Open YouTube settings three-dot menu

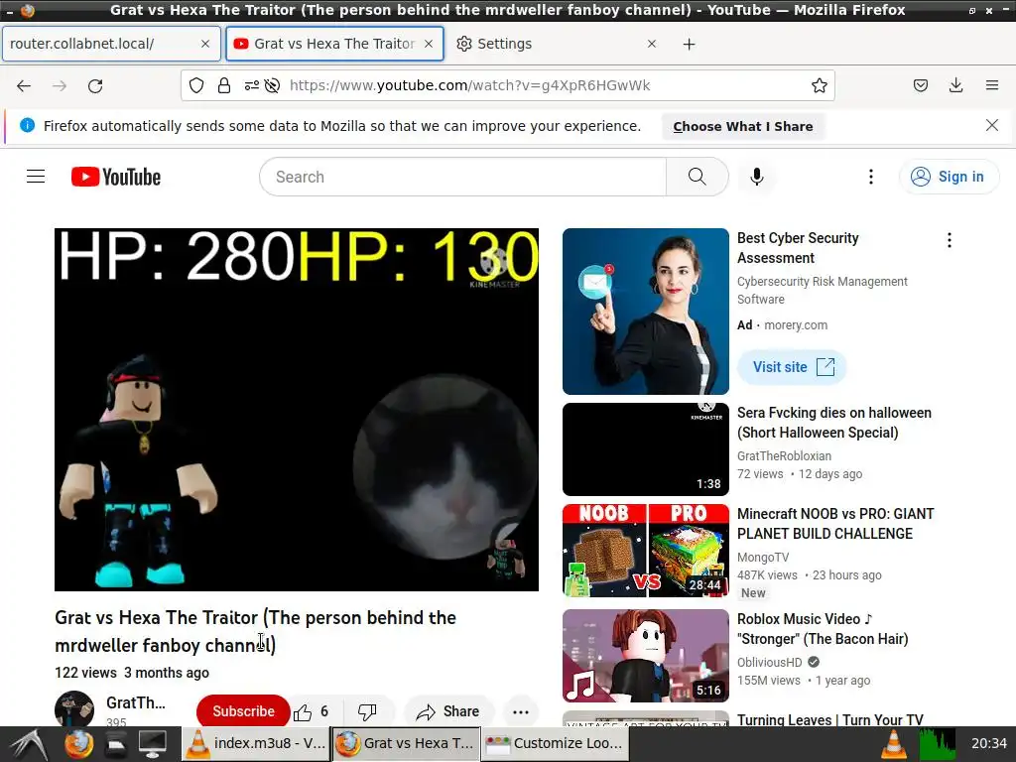click(870, 177)
